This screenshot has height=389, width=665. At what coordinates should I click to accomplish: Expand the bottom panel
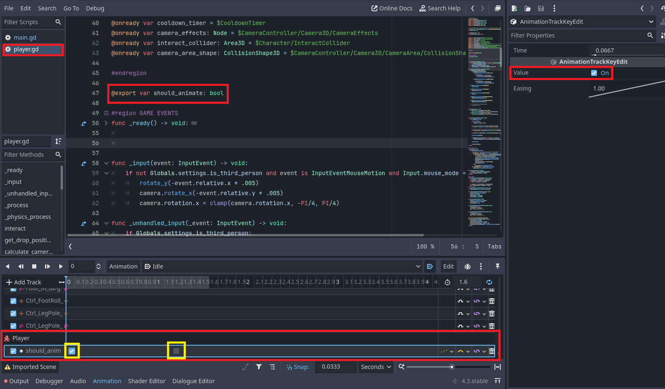pos(498,381)
